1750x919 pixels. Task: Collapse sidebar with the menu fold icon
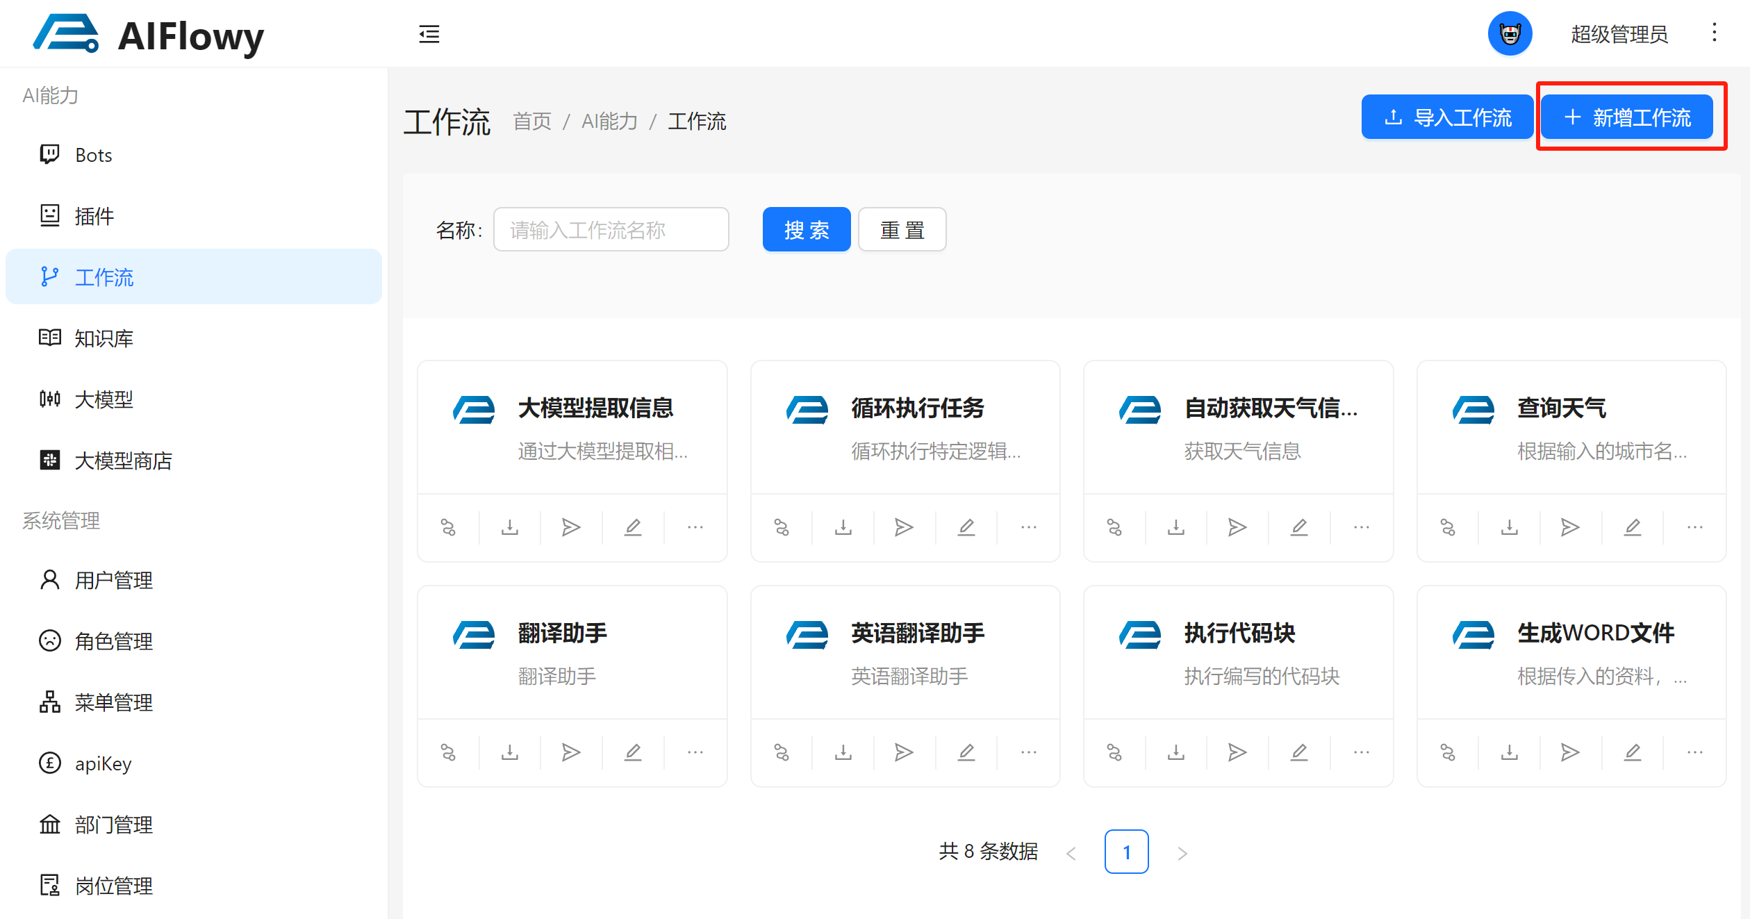pyautogui.click(x=429, y=33)
